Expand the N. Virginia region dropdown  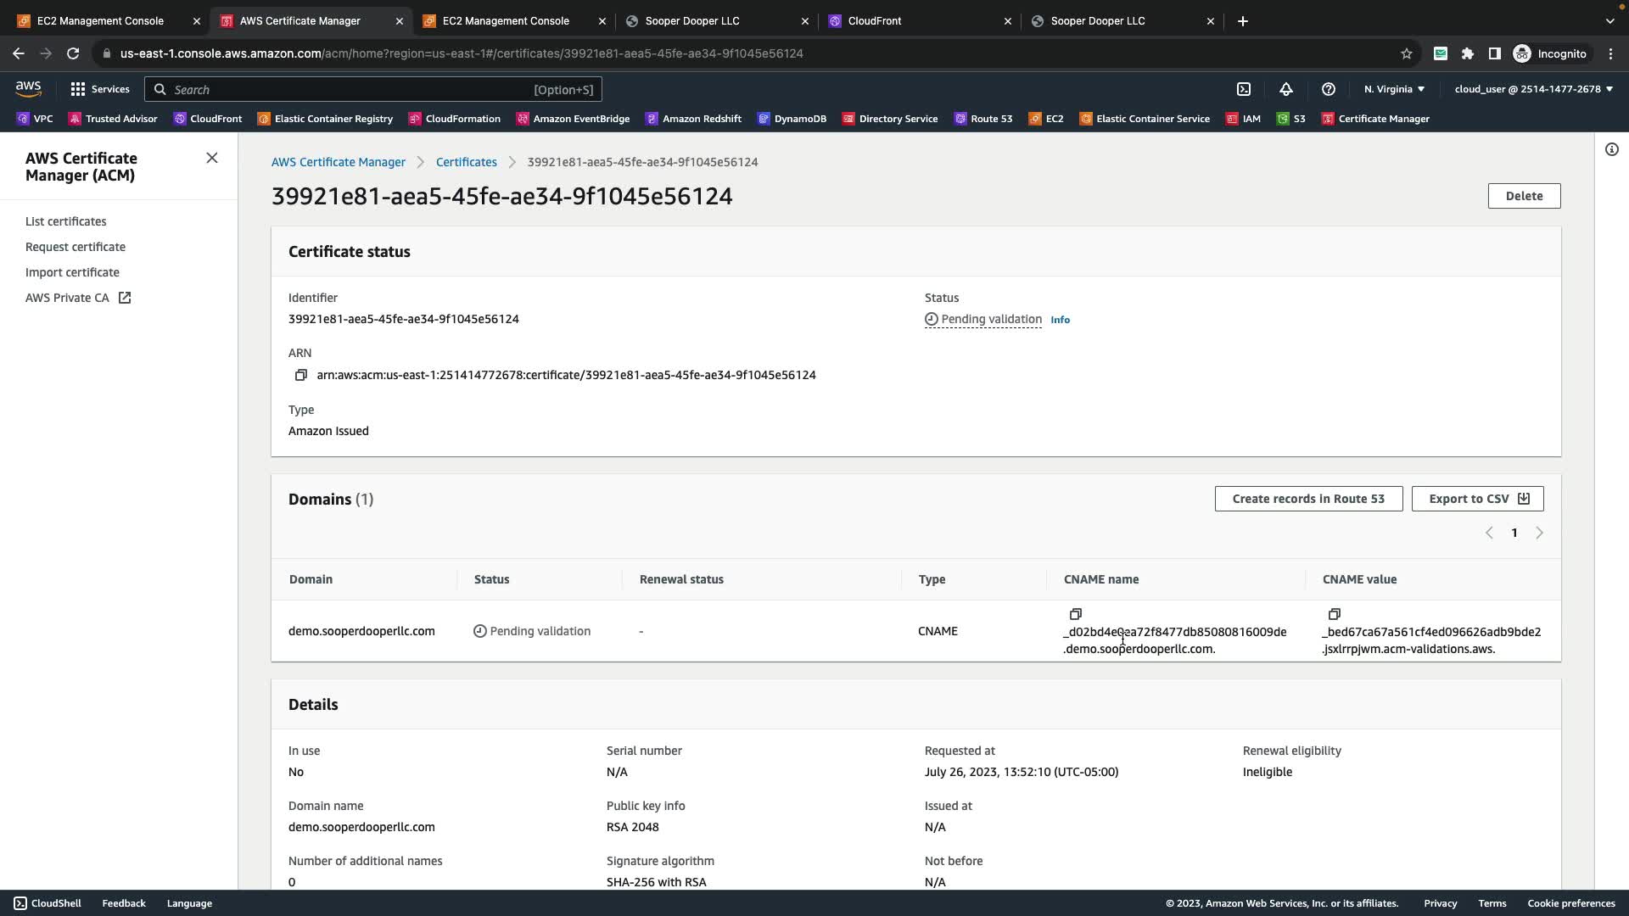click(x=1394, y=89)
